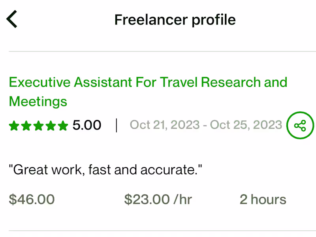Click the third green rating star
This screenshot has width=316, height=237.
pyautogui.click(x=39, y=126)
